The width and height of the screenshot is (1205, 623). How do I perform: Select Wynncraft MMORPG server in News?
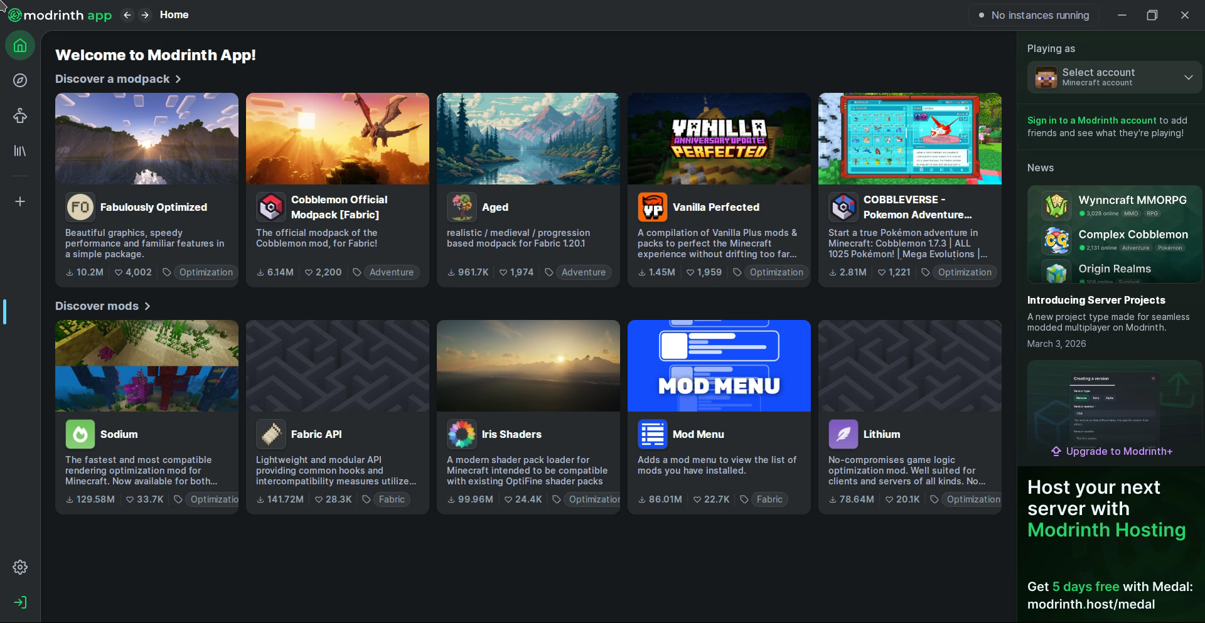(1132, 200)
